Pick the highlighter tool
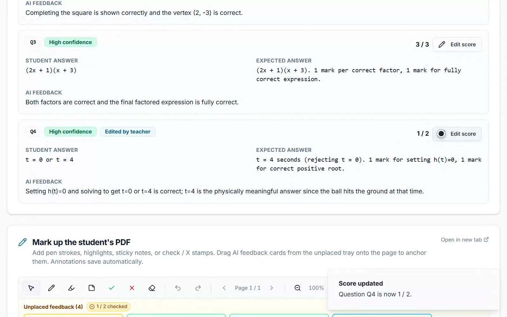The height and width of the screenshot is (317, 507). (x=71, y=288)
